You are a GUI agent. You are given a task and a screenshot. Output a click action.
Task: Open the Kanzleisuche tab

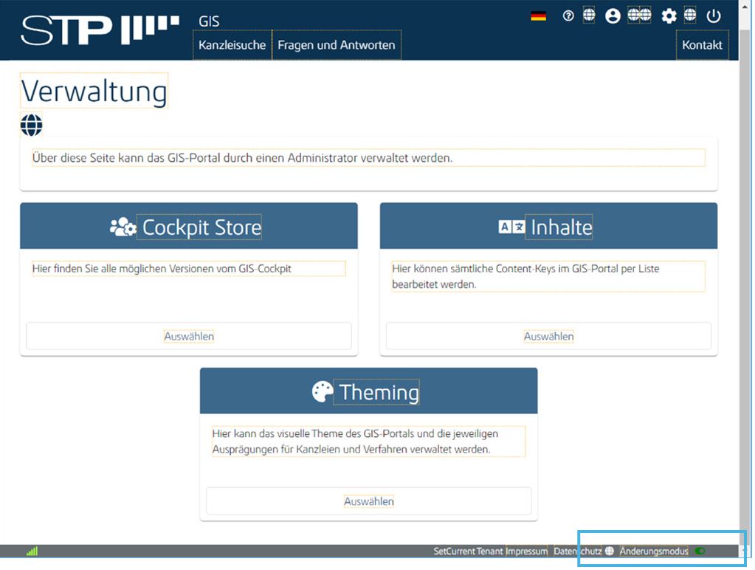tap(232, 44)
